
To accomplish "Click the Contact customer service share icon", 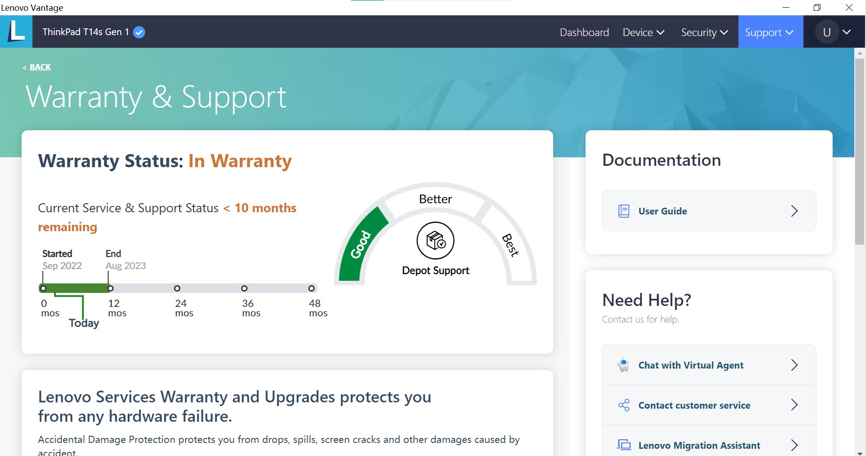I will click(x=624, y=405).
